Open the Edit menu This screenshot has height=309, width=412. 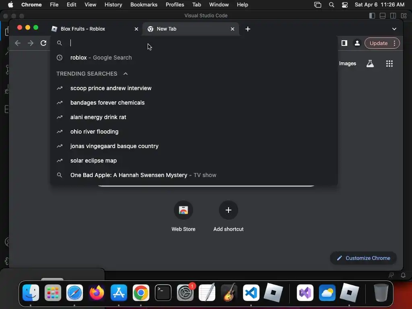click(x=71, y=5)
